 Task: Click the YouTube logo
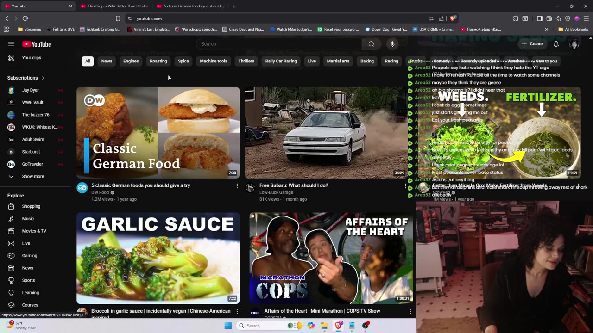pos(37,44)
